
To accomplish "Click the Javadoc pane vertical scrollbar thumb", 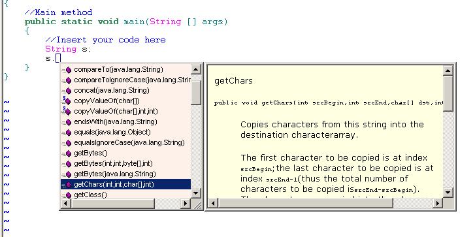I will (x=448, y=93).
